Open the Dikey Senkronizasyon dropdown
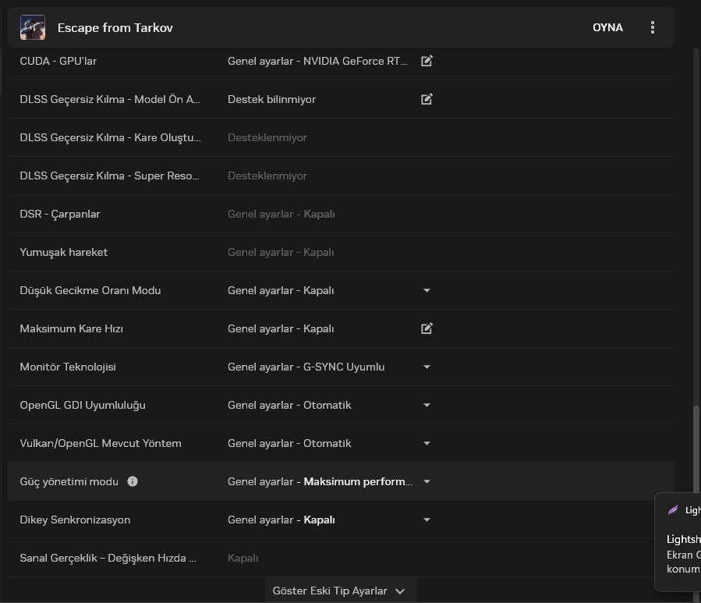Screen dimensions: 701x603 coord(427,520)
